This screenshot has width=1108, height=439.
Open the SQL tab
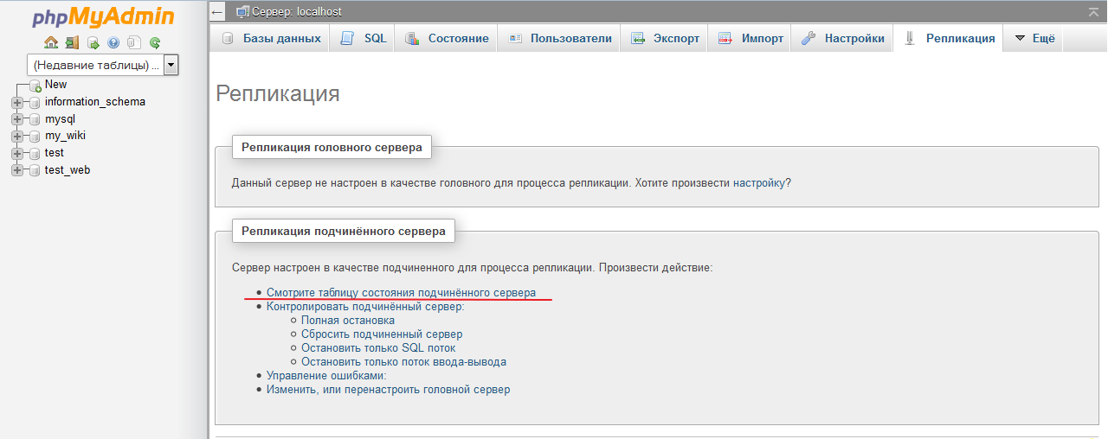[x=362, y=38]
